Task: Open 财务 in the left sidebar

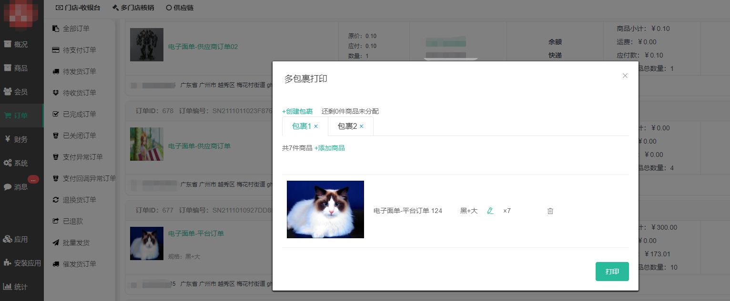Action: click(x=21, y=139)
